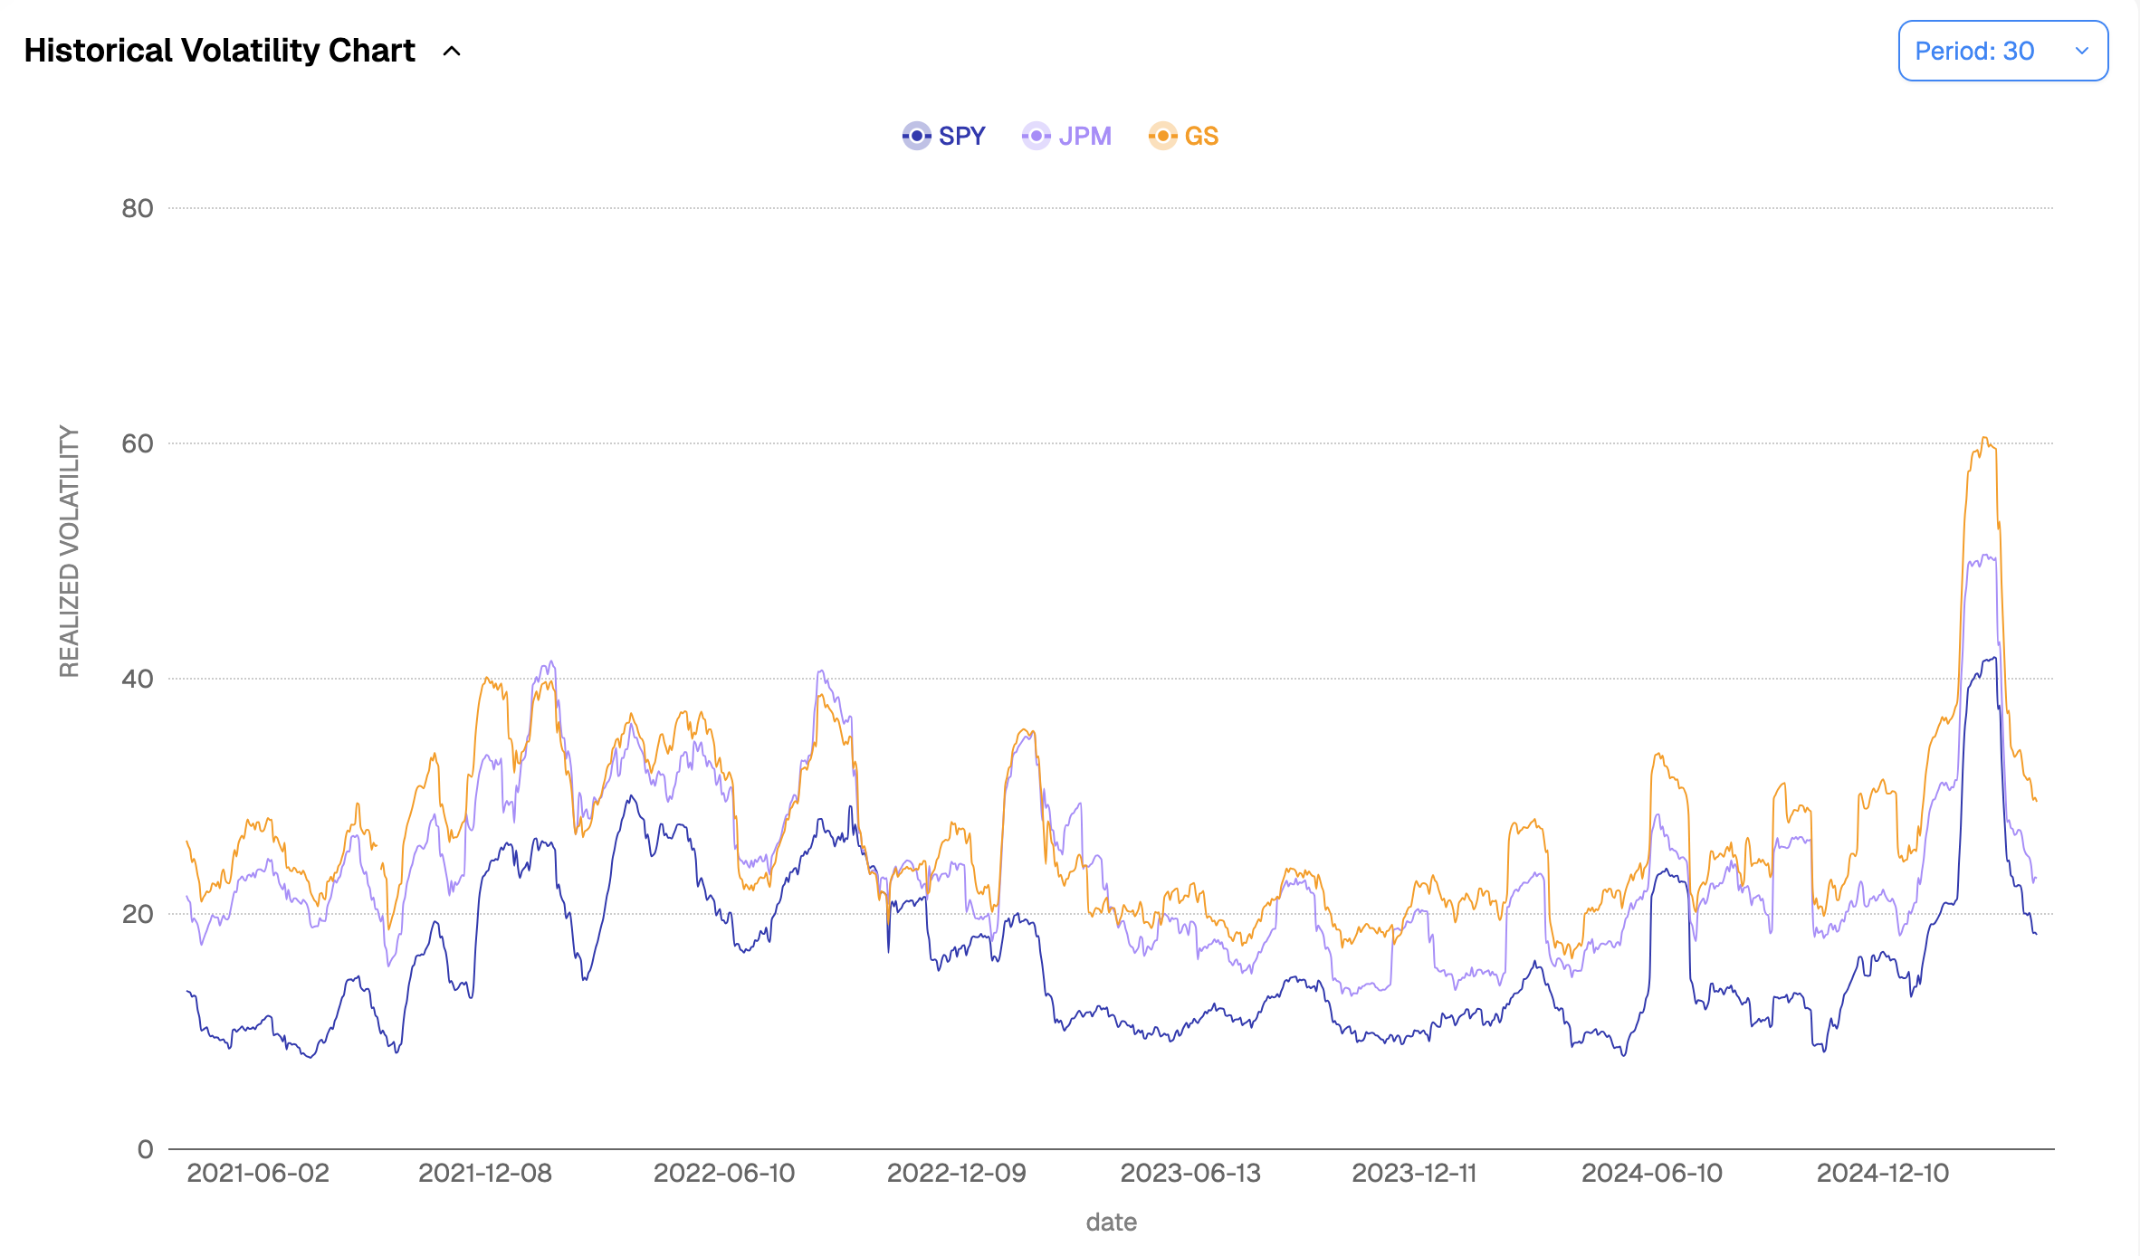Toggle the JPM series legend marker
The height and width of the screenshot is (1256, 2140).
click(1036, 136)
